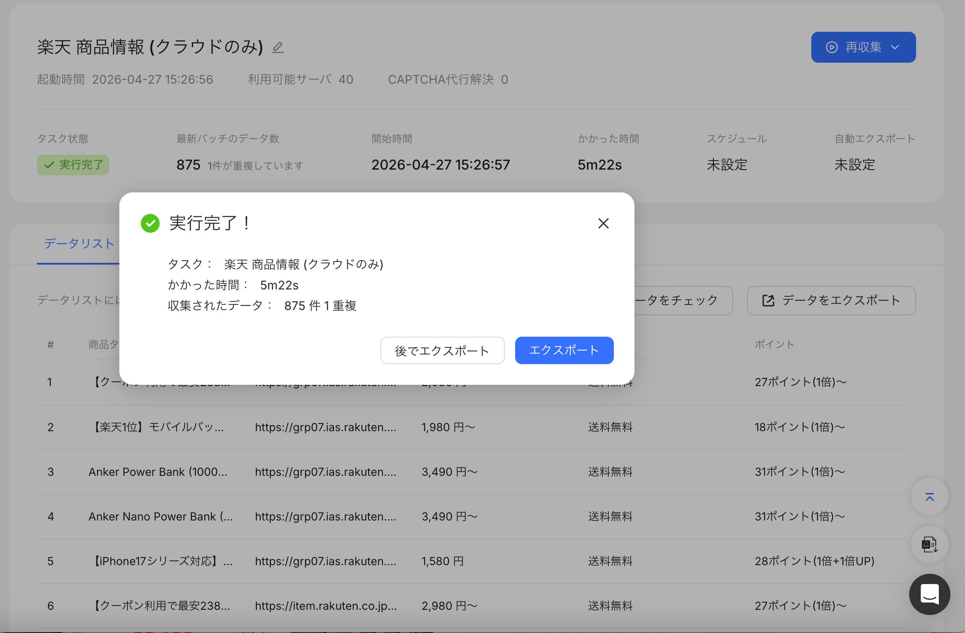Click the export icon in データをエクスポート
965x633 pixels.
768,301
